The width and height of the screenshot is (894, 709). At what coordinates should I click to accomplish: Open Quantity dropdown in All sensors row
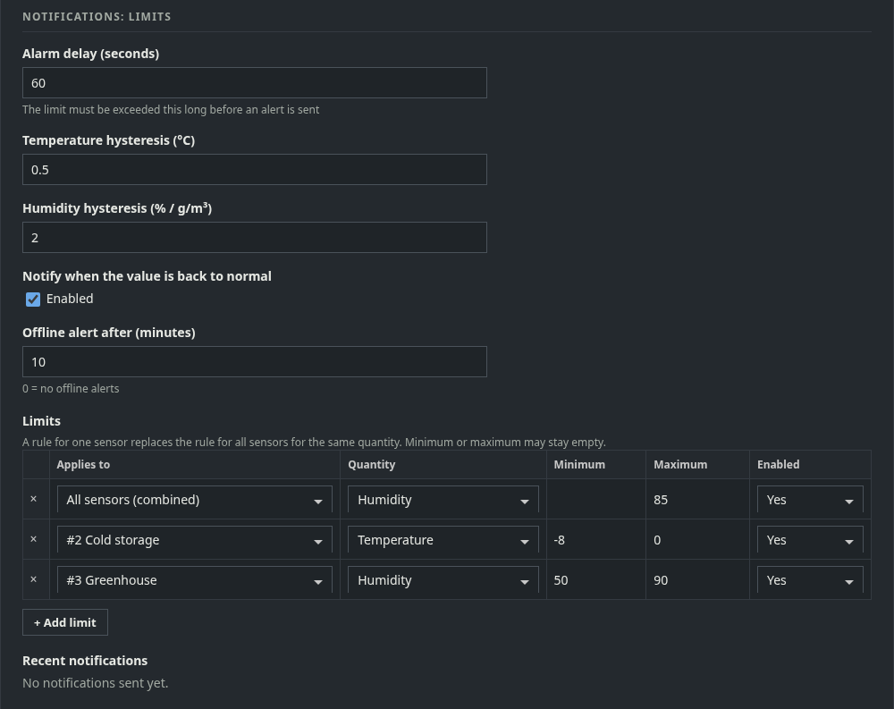(443, 500)
